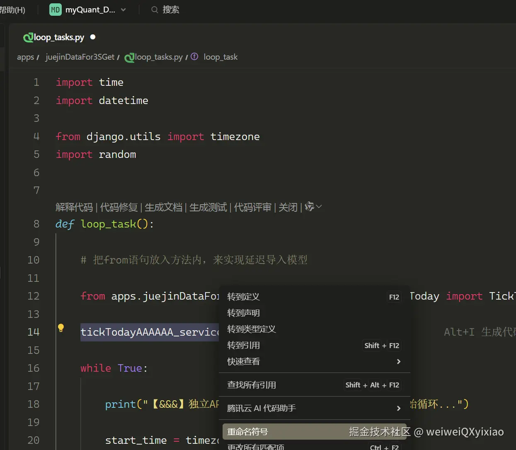This screenshot has width=516, height=450.
Task: Open the 帮助(H) menu
Action: click(x=12, y=10)
